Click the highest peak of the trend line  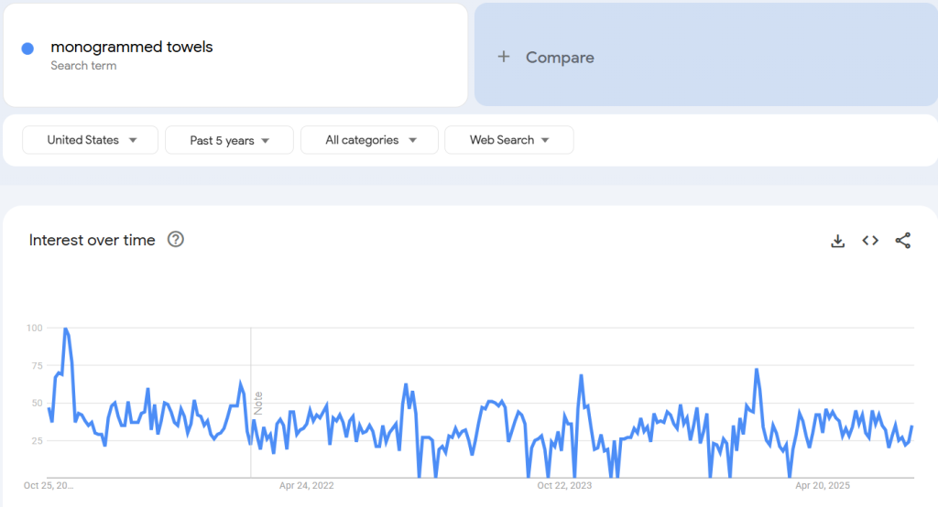tap(65, 329)
